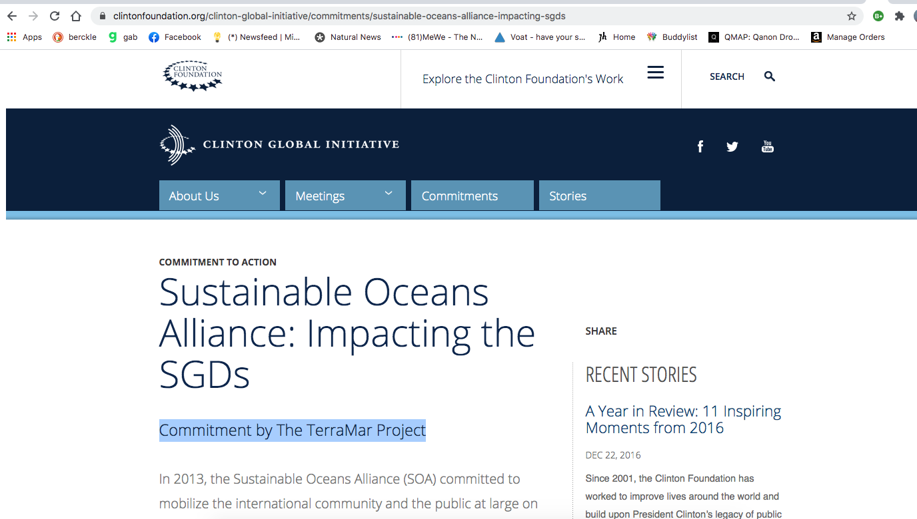Image resolution: width=917 pixels, height=519 pixels.
Task: Open the Voat bookmark
Action: [x=540, y=37]
